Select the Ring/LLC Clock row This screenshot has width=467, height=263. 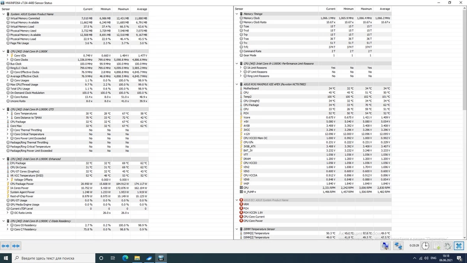tap(76, 68)
